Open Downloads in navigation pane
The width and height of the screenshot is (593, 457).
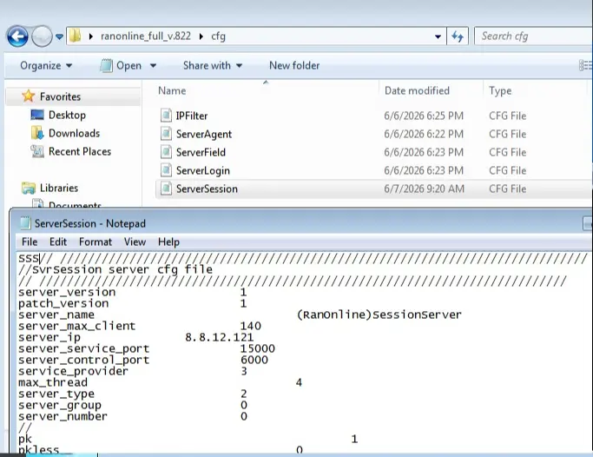click(74, 133)
